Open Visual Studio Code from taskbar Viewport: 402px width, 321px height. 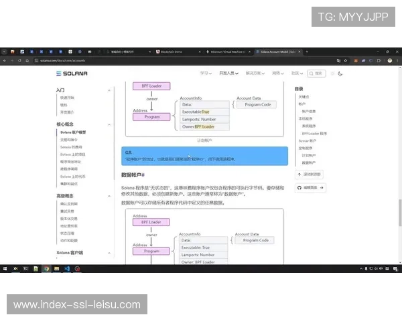(67, 269)
